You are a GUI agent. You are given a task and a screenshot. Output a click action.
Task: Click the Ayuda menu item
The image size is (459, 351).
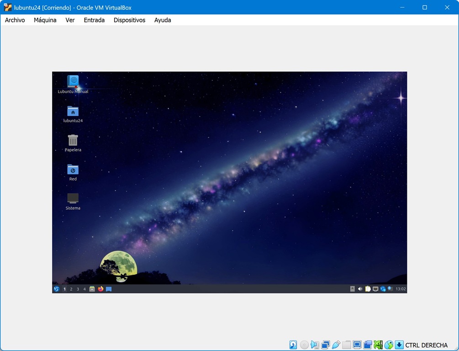(163, 20)
